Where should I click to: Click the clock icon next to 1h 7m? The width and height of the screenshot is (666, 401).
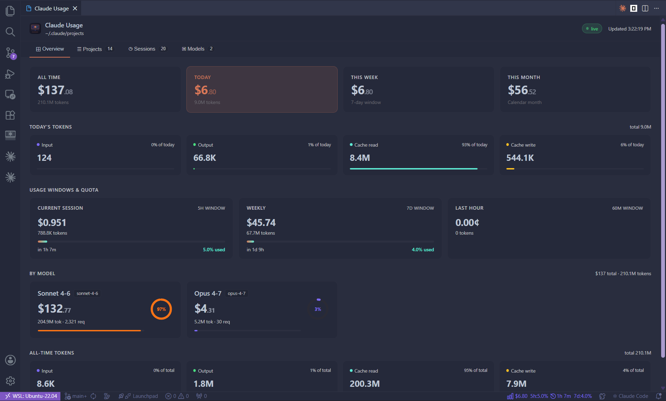click(553, 396)
